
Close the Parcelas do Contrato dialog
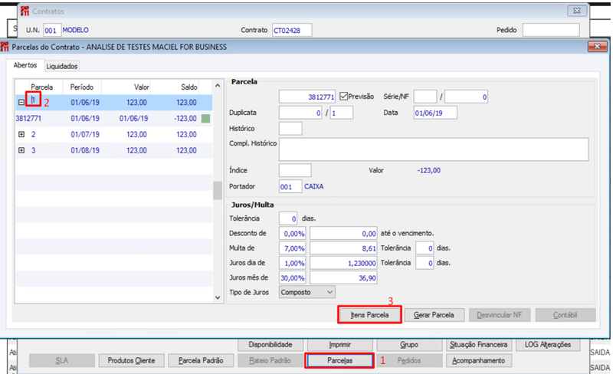click(597, 47)
